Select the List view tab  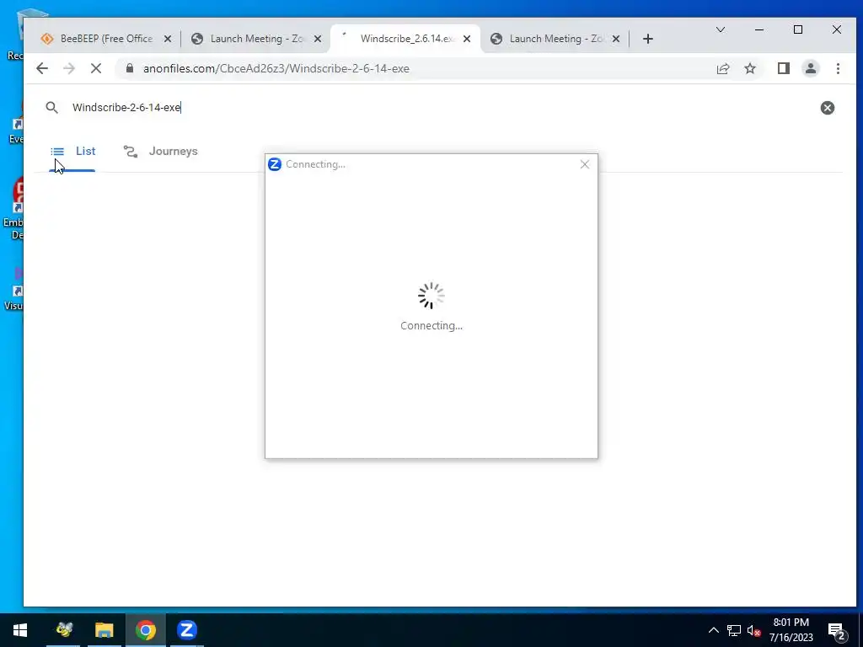[72, 152]
